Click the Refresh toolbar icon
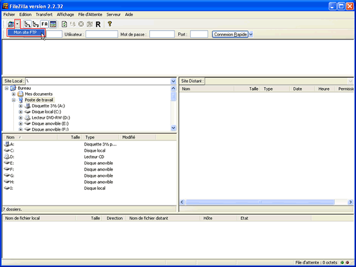Viewport: 356px width, 267px height. (x=64, y=24)
